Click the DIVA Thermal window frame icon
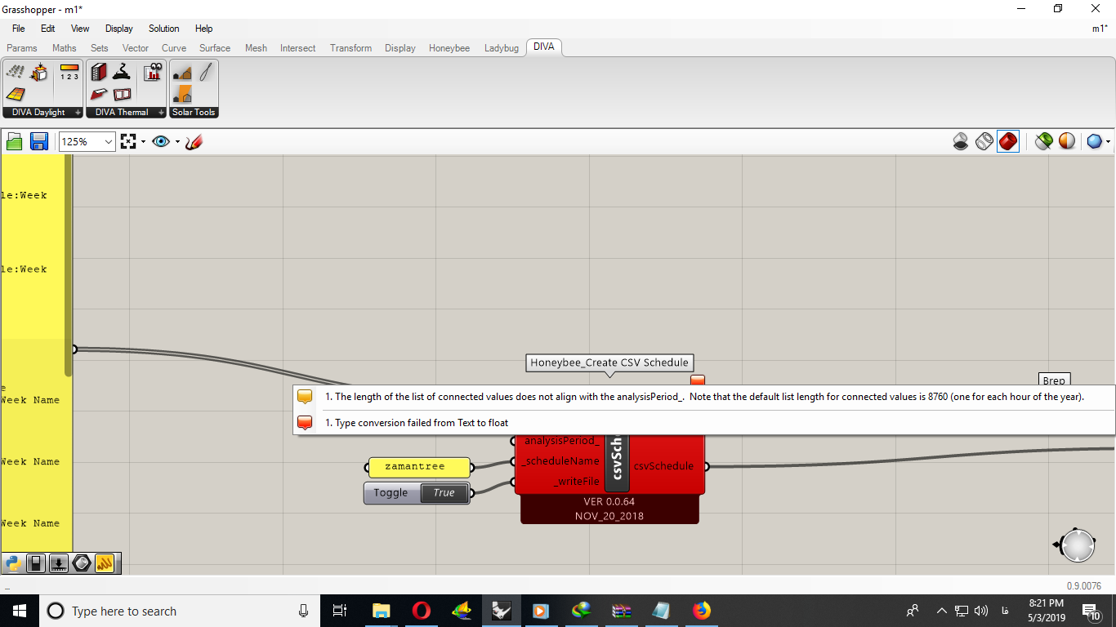The image size is (1116, 627). tap(122, 95)
